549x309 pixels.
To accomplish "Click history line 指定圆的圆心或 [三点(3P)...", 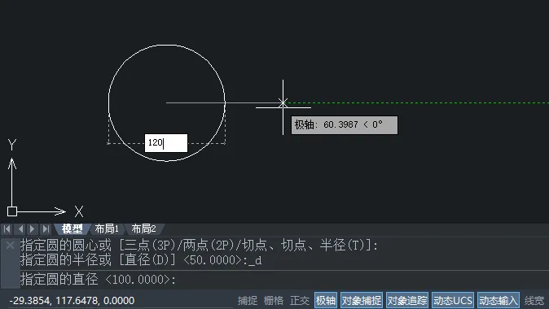I will 199,246.
